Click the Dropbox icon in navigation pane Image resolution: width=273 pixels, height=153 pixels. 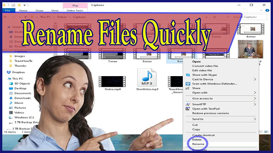9,72
